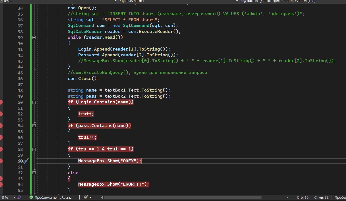This screenshot has width=346, height=201.
Task: Click the green no-problems checkmark icon
Action: (x=31, y=197)
